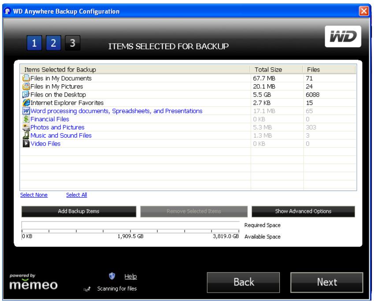The image size is (375, 301).
Task: Click the Select None link
Action: click(34, 195)
